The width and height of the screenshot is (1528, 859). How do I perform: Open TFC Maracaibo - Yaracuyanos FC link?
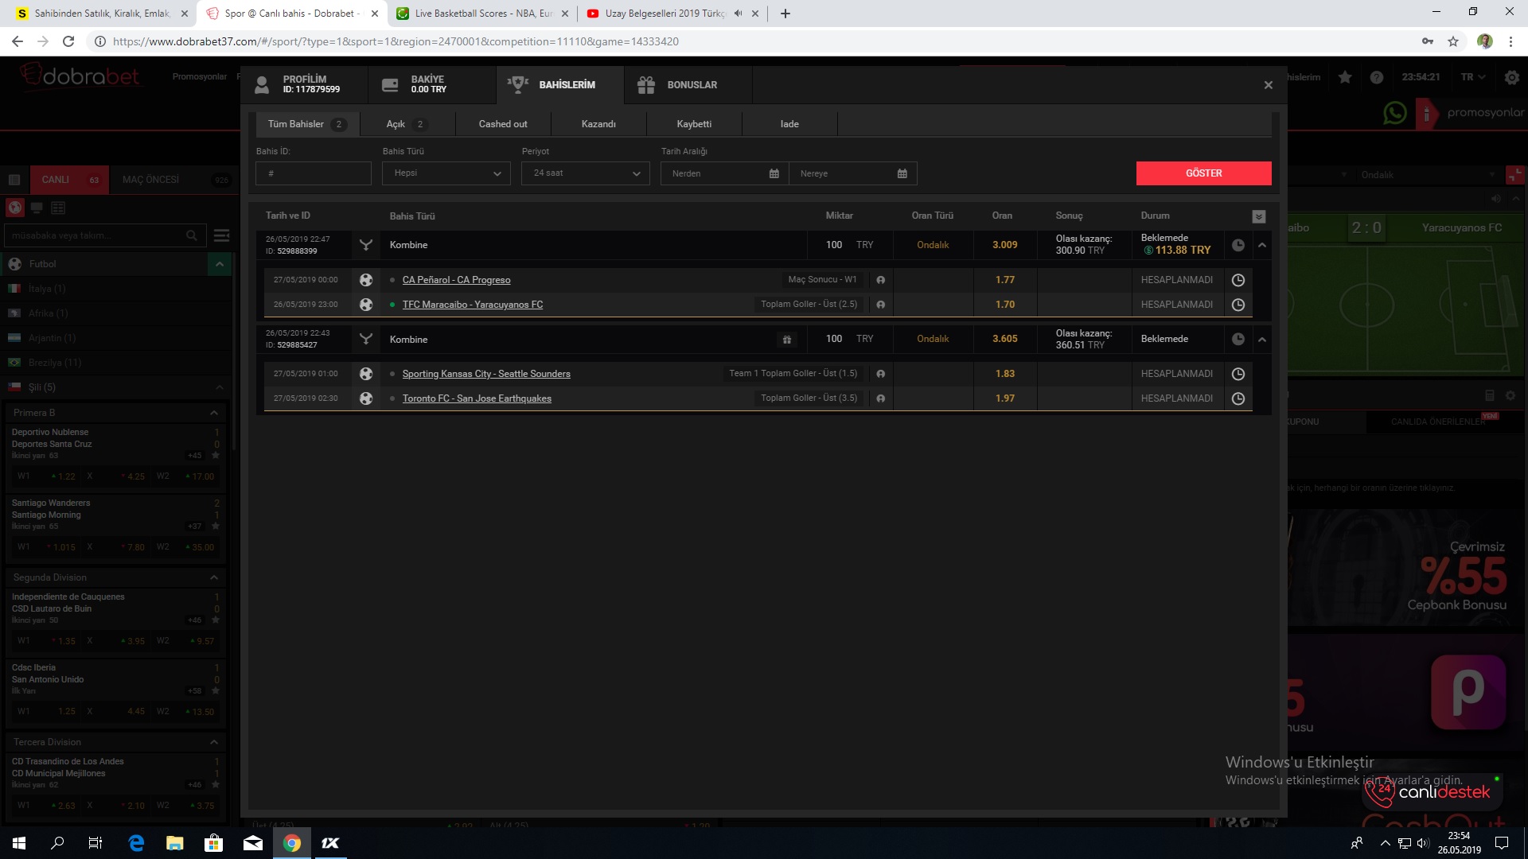tap(473, 305)
